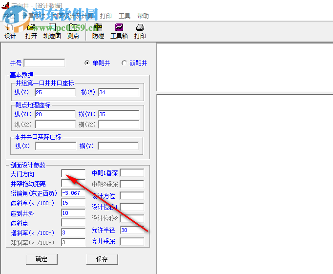Click the 纵(X1) field containing 20
333x274 pixels.
[x=55, y=114]
